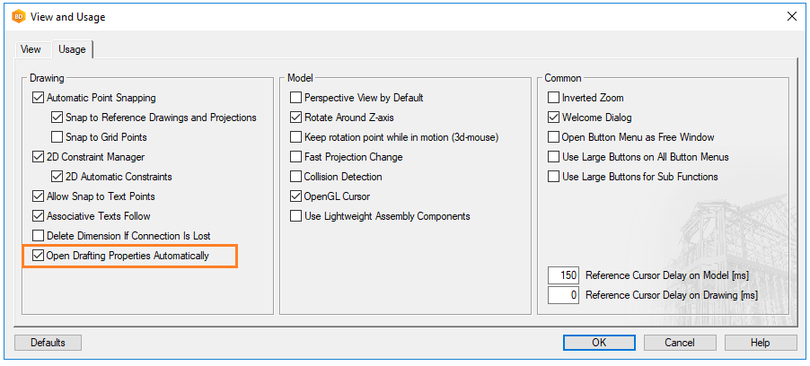The width and height of the screenshot is (810, 366).
Task: Click Reference Cursor Delay on Drawing field
Action: pyautogui.click(x=563, y=295)
